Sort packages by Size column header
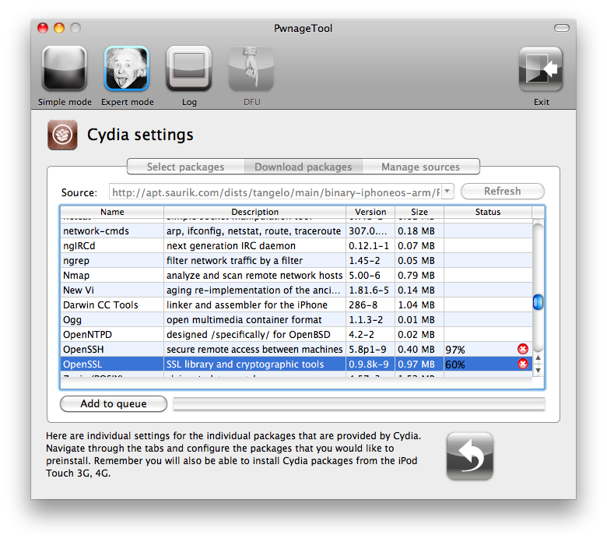 [419, 212]
